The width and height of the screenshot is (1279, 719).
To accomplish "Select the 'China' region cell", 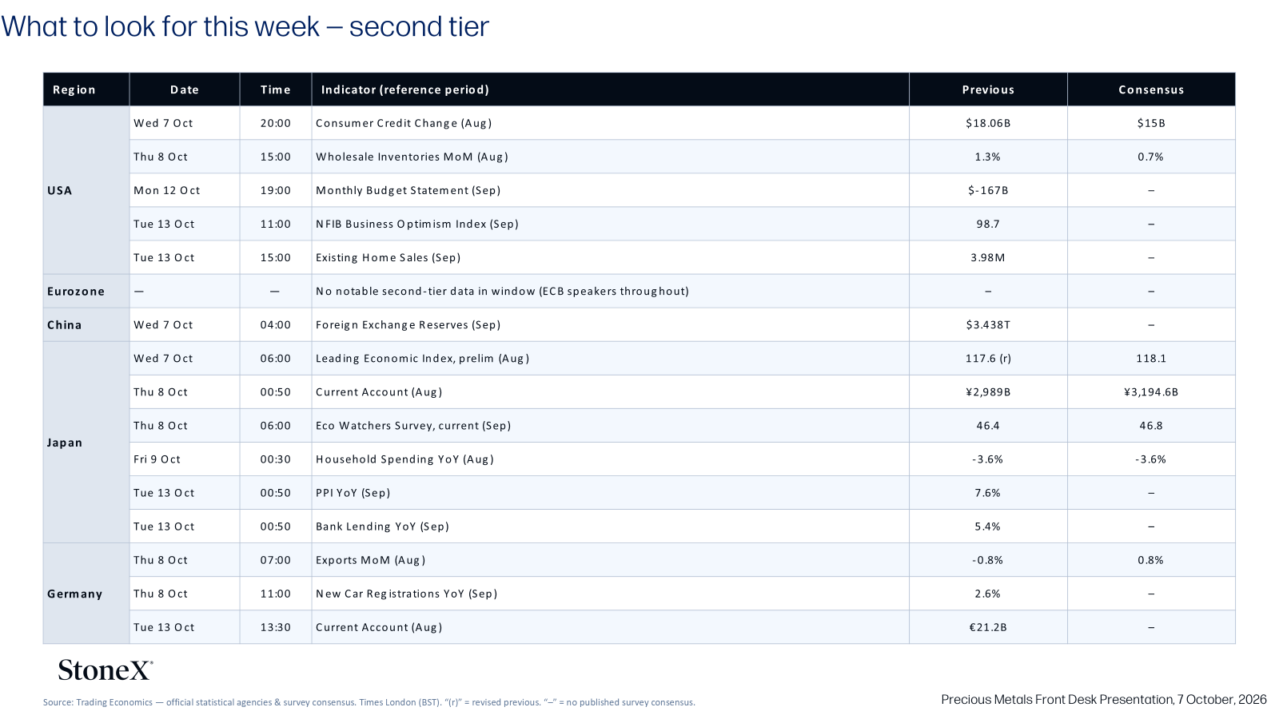I will pyautogui.click(x=86, y=324).
